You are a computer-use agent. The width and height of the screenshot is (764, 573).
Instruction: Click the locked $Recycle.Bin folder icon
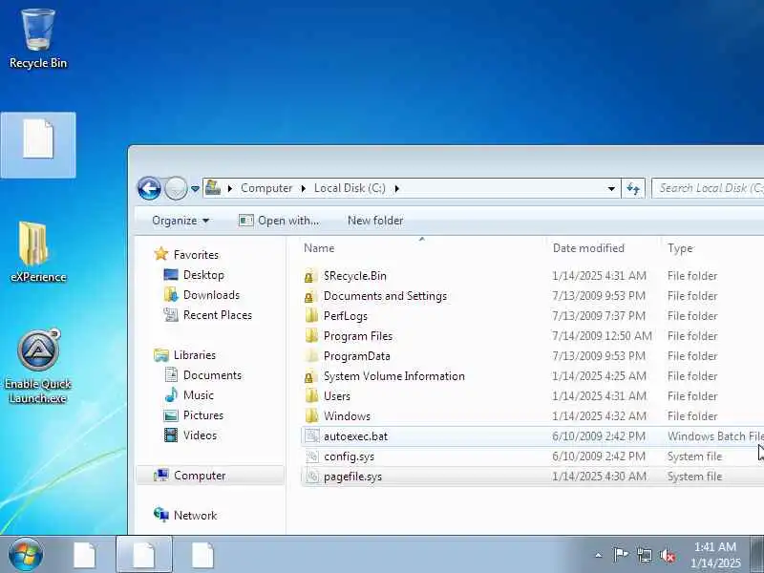[x=309, y=276]
